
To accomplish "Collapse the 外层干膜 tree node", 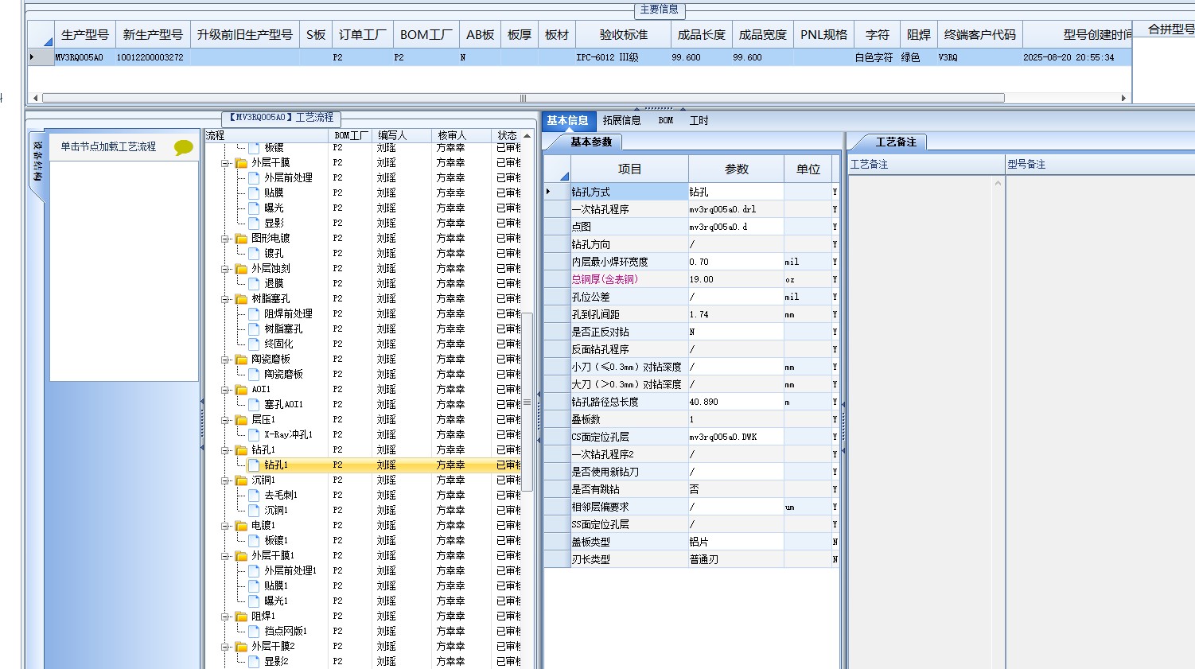I will [225, 163].
